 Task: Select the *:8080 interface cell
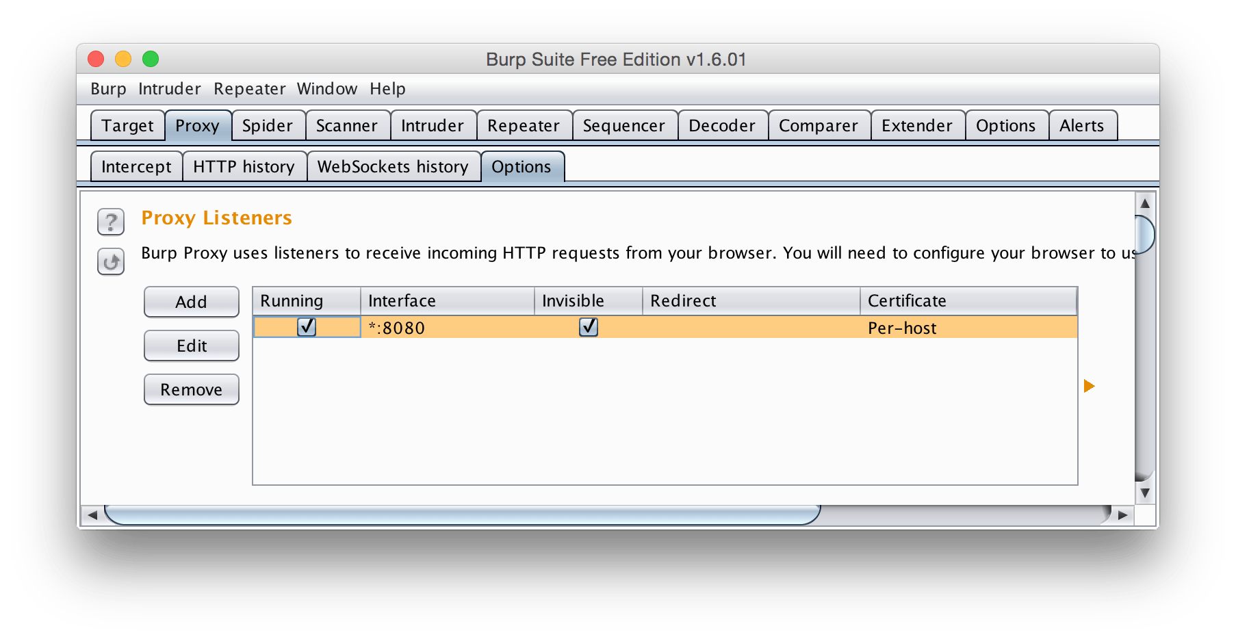[x=448, y=327]
